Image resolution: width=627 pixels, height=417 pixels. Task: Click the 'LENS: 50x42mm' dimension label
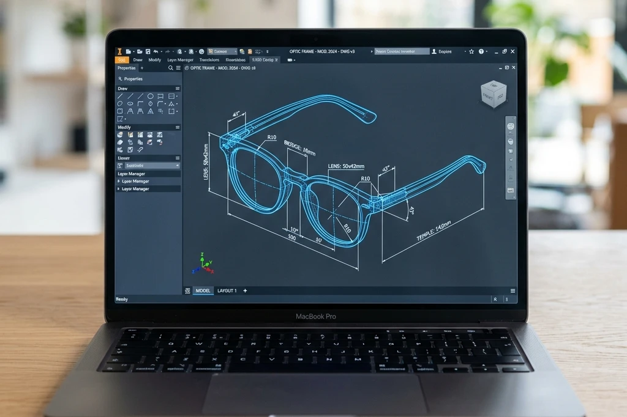[346, 166]
